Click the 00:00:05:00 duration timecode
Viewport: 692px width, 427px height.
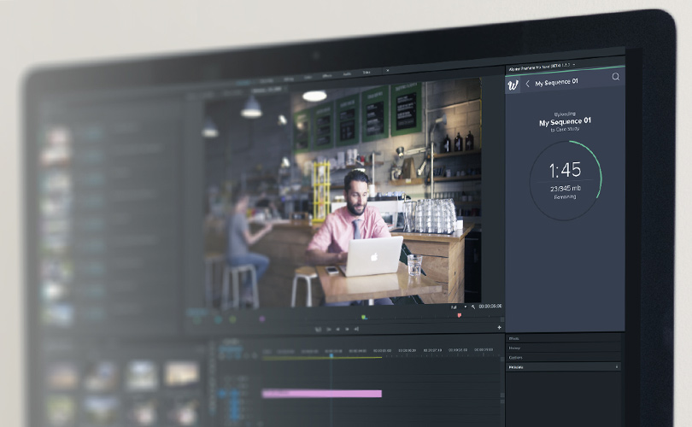tap(490, 306)
